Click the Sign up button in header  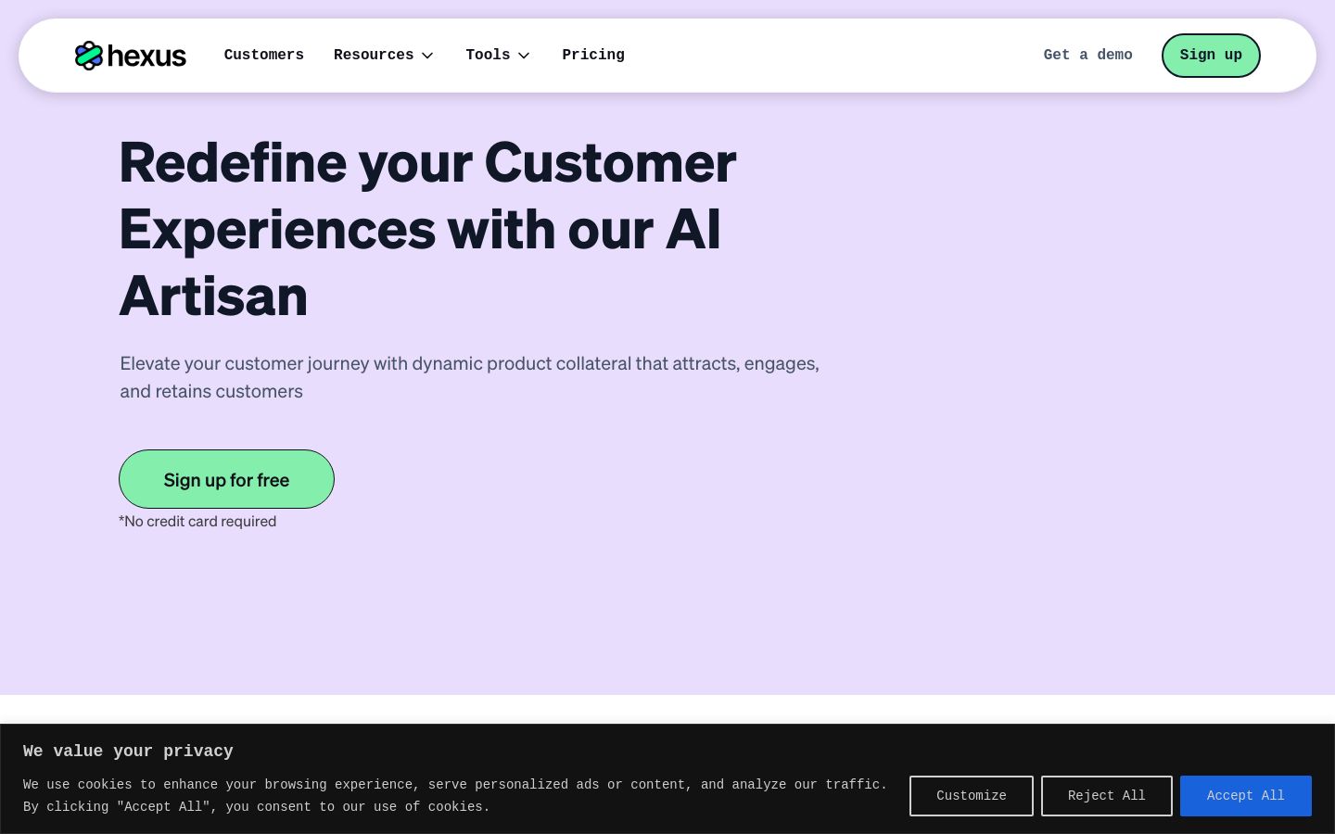1211,56
